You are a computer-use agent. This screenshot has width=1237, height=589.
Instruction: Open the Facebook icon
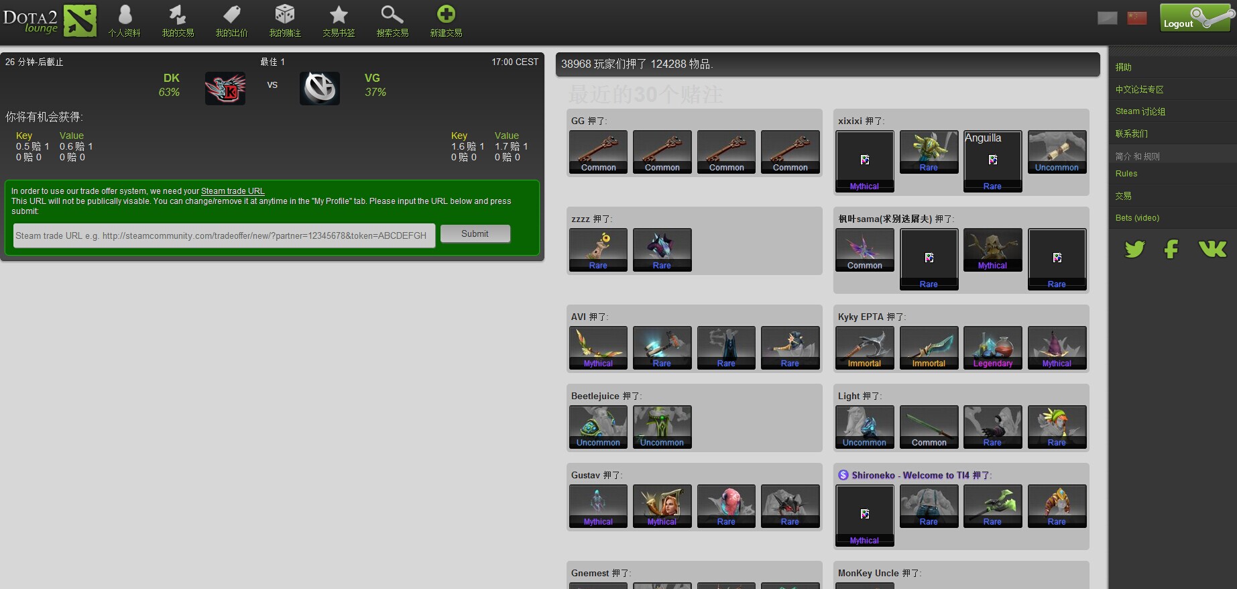[x=1171, y=249]
